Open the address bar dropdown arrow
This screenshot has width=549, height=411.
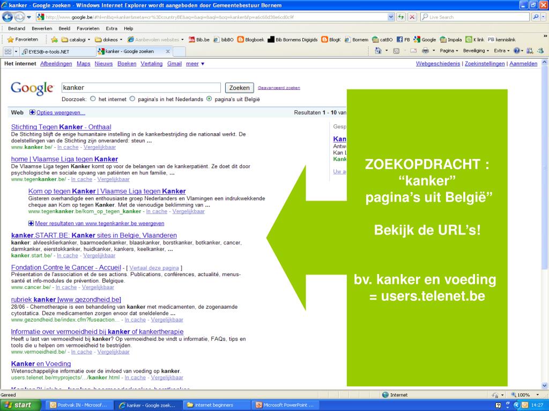coord(391,17)
